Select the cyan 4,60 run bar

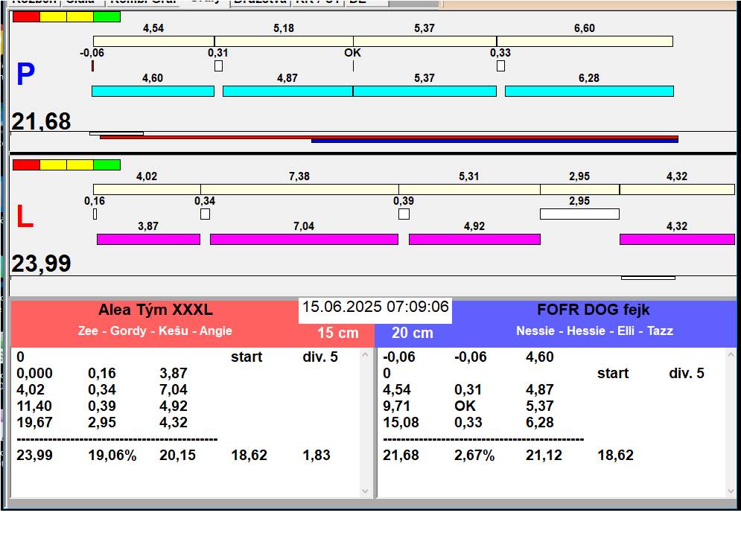tap(153, 91)
